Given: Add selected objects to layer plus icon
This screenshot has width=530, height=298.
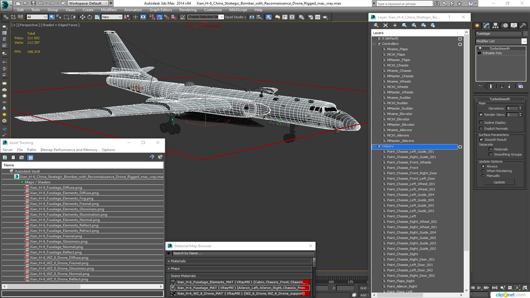Looking at the screenshot, I should click(x=395, y=25).
